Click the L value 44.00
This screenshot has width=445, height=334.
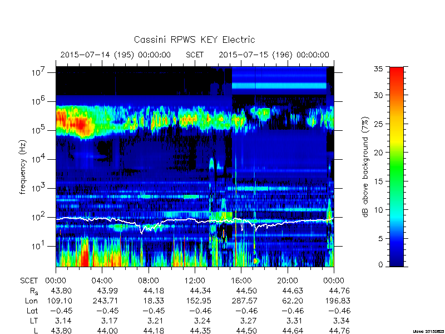click(107, 331)
